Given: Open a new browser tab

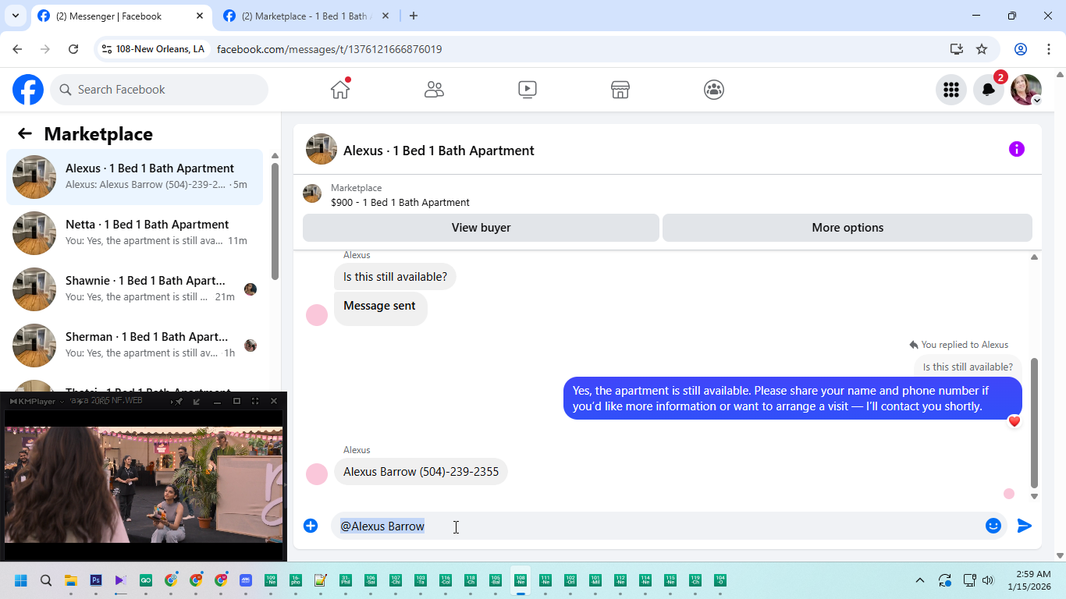Looking at the screenshot, I should click(414, 16).
